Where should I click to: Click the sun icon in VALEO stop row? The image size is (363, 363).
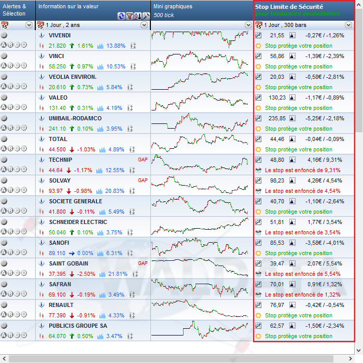pyautogui.click(x=258, y=108)
